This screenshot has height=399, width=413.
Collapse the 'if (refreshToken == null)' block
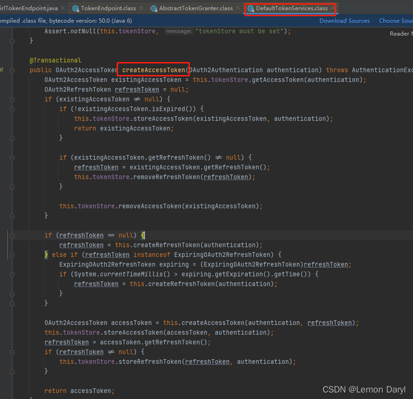point(12,236)
